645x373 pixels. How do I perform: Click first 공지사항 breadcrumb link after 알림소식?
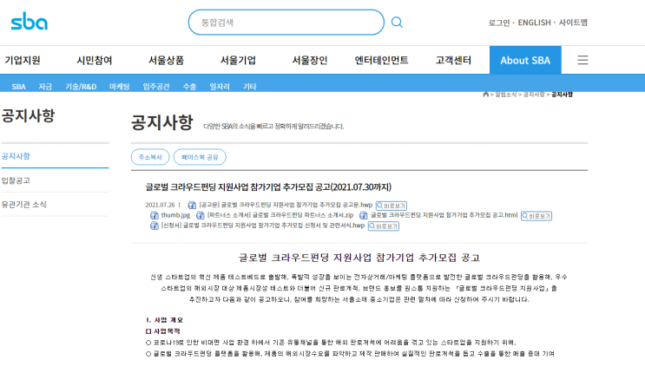pos(534,95)
